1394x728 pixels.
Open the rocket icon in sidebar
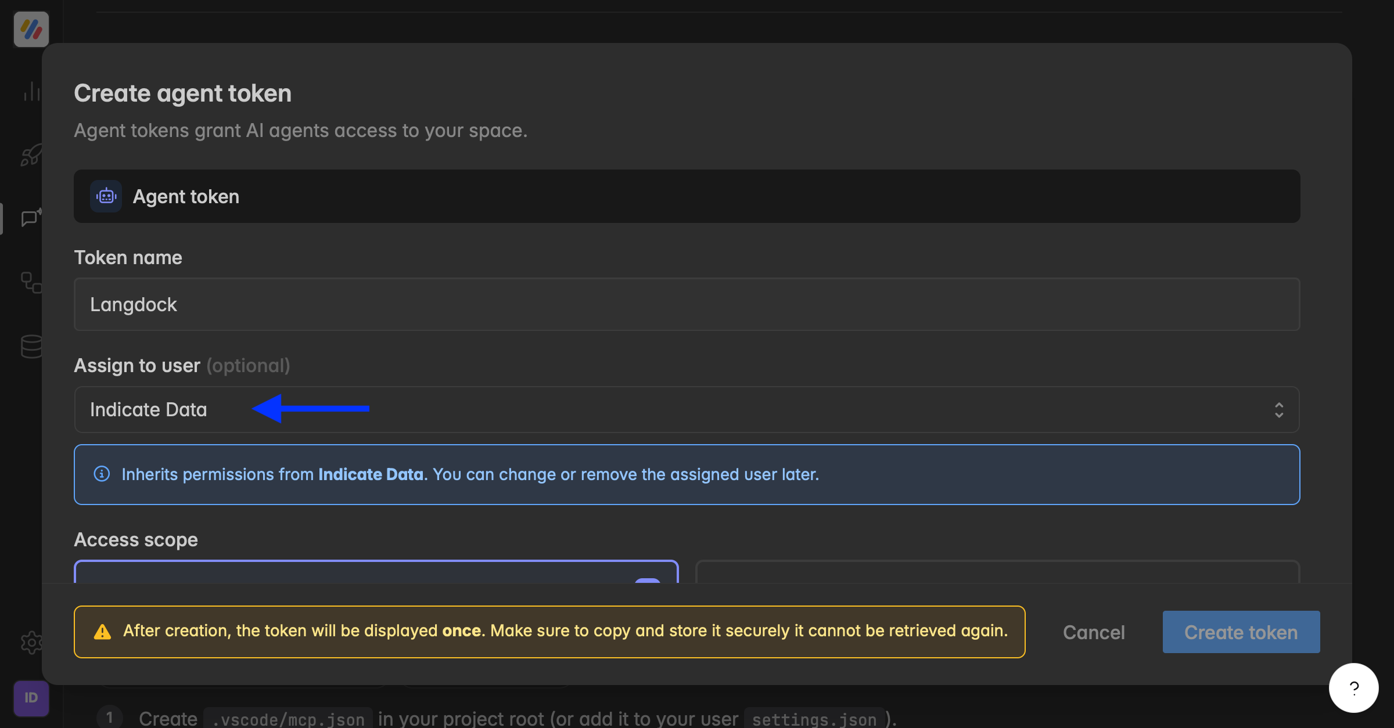31,155
